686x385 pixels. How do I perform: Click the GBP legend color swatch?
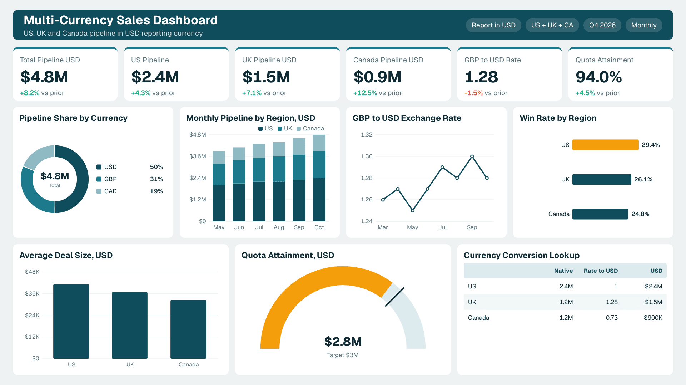tap(99, 179)
